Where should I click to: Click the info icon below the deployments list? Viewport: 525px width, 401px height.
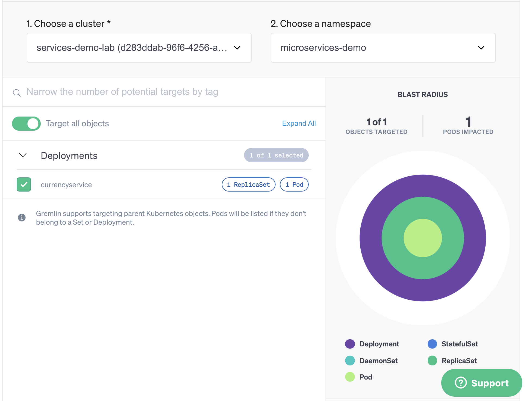(x=22, y=217)
